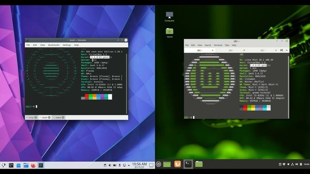Launch Firefox from the KDE taskbar
Image resolution: width=310 pixels, height=174 pixels.
(33, 165)
